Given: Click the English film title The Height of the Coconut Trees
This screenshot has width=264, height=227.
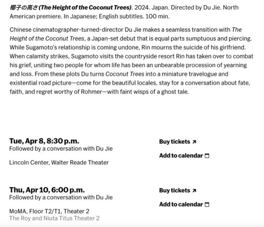Looking at the screenshot, I should click(x=81, y=7).
